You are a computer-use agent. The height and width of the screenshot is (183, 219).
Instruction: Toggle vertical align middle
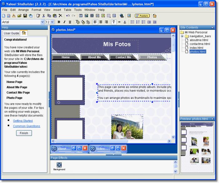click(119, 22)
